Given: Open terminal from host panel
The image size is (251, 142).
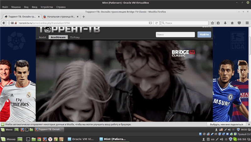Looking at the screenshot, I should (28, 139).
